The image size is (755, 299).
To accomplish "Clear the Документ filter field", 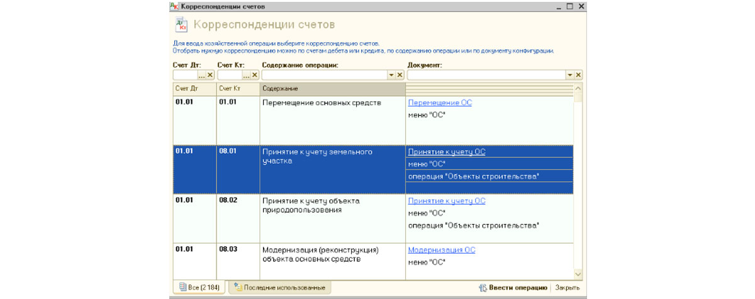I will click(x=578, y=75).
